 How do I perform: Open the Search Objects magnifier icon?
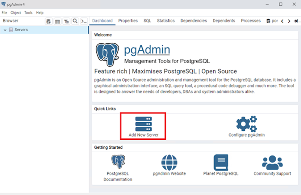click(x=75, y=21)
